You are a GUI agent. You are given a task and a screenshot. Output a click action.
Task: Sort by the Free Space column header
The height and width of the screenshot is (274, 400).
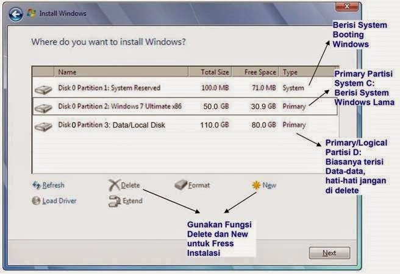[255, 72]
